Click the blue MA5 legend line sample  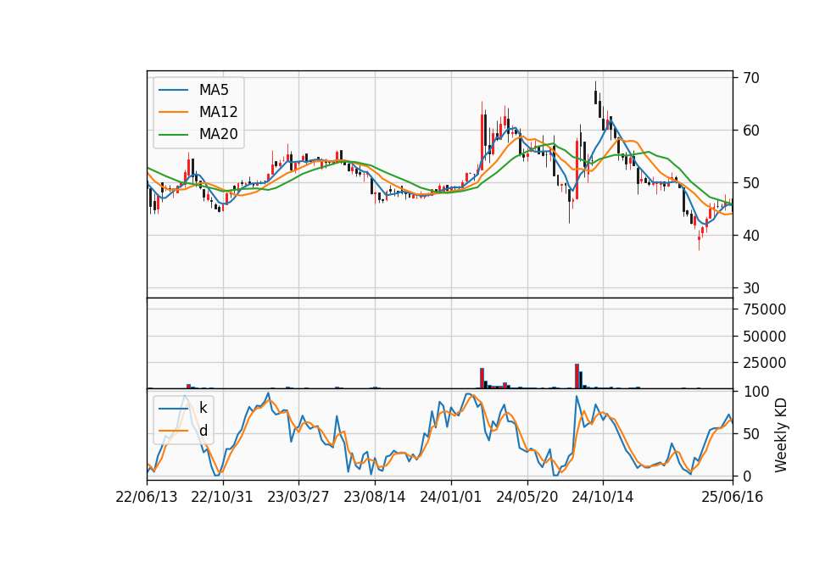[x=173, y=90]
